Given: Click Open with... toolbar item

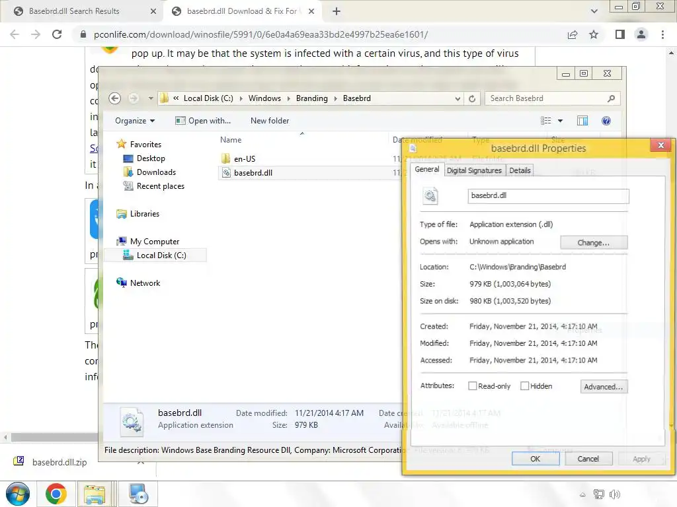Looking at the screenshot, I should 203,121.
